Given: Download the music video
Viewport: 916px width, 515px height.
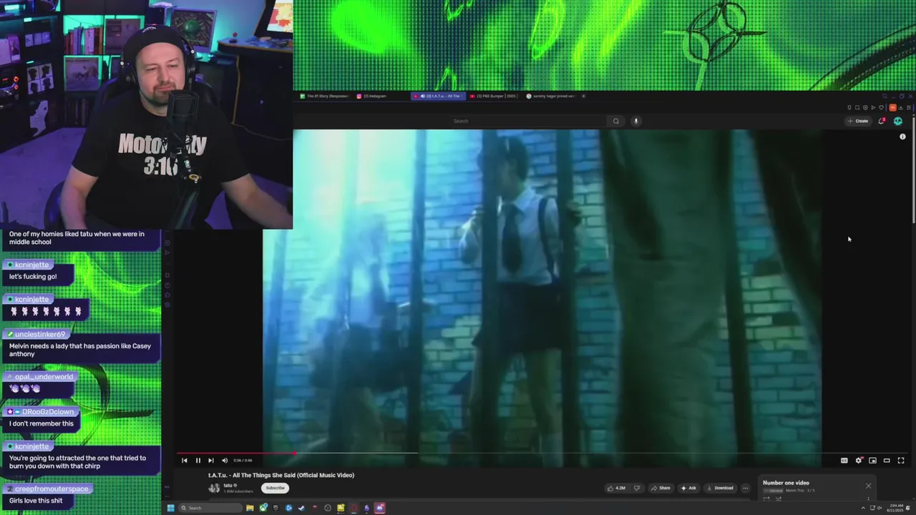Looking at the screenshot, I should (x=720, y=488).
